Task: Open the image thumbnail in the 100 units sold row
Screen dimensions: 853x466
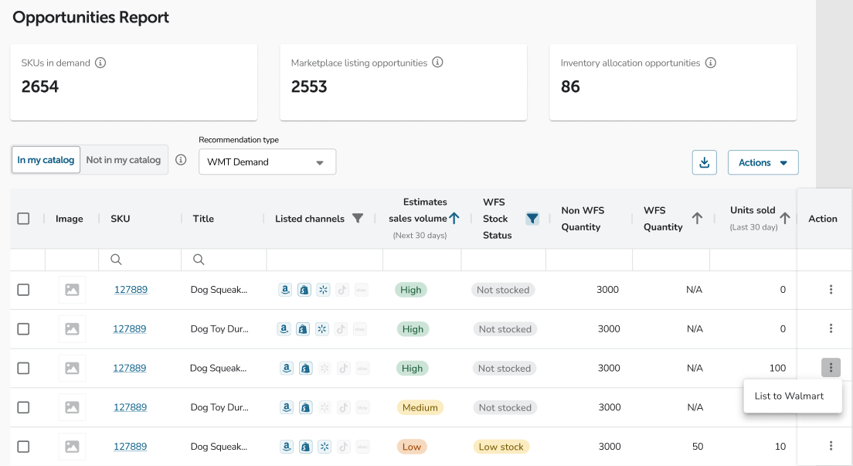Action: tap(72, 368)
